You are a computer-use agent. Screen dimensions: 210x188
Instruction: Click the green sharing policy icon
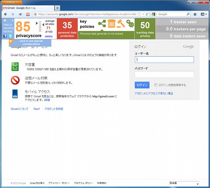(102, 24)
